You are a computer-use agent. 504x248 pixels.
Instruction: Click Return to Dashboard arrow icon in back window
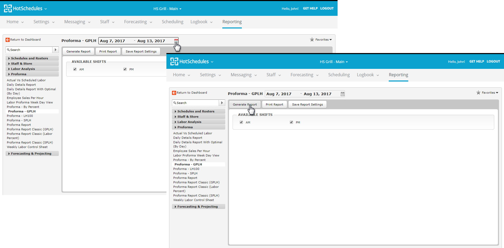[x=8, y=40]
